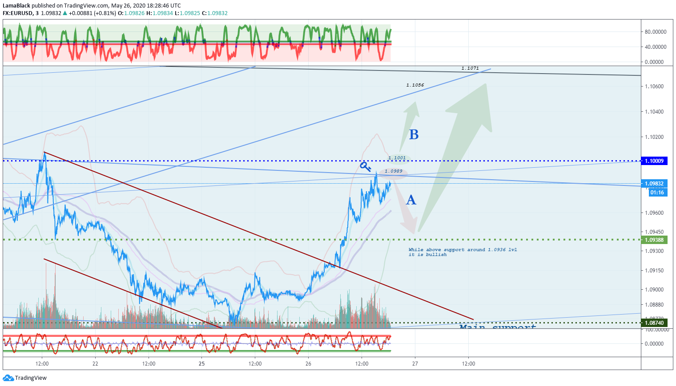Click the 1.09450 price axis value
676x386 pixels.
click(654, 232)
